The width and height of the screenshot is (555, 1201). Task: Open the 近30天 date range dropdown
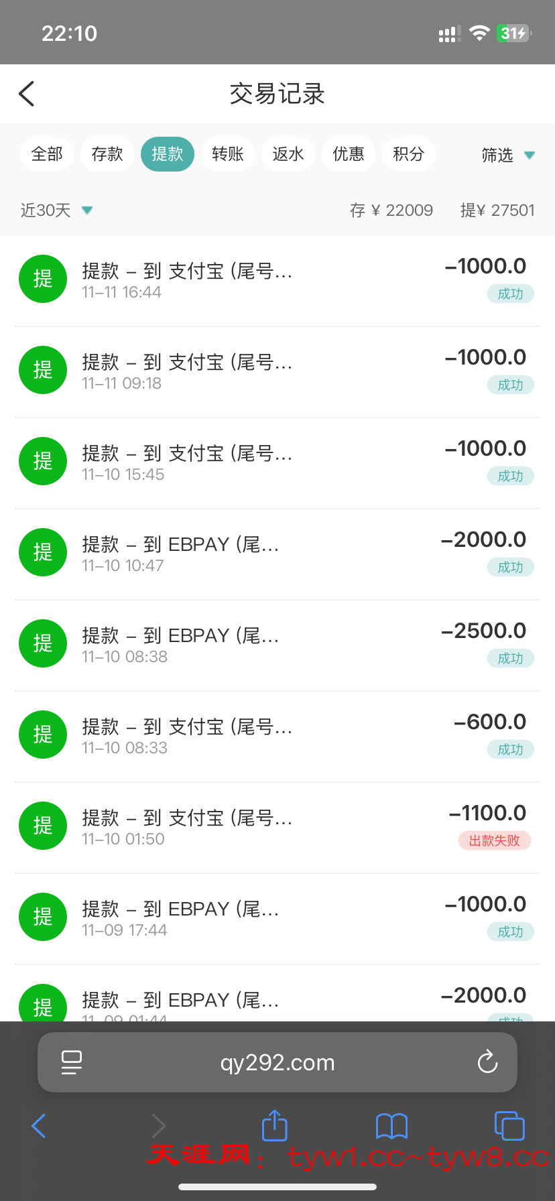pyautogui.click(x=56, y=210)
